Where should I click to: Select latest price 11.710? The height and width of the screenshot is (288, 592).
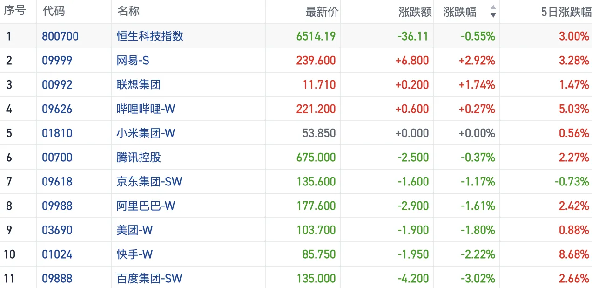click(319, 85)
